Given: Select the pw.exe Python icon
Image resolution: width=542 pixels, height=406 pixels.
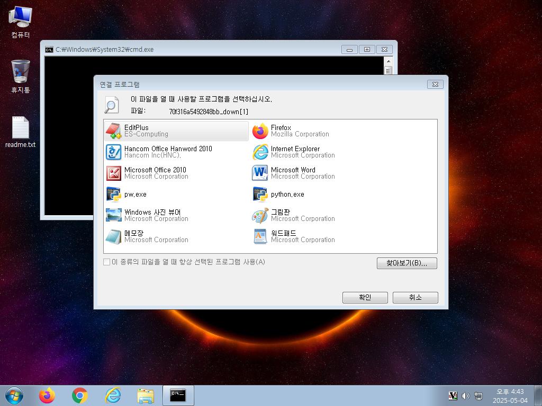Looking at the screenshot, I should (113, 194).
